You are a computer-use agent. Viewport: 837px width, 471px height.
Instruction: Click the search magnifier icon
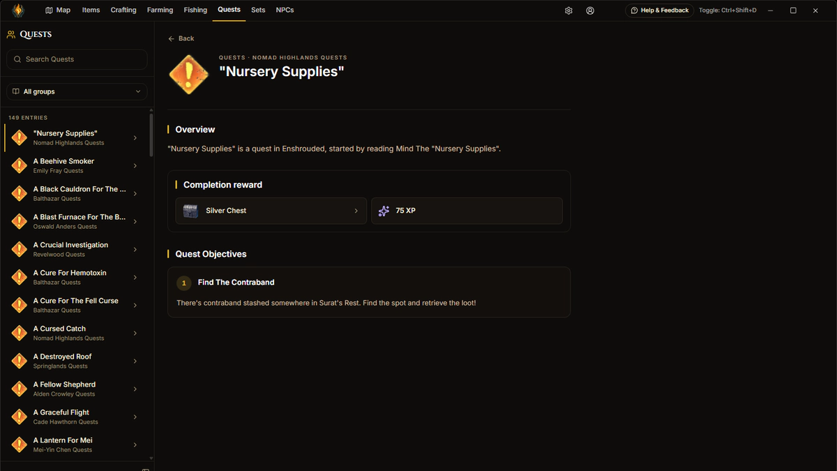coord(17,59)
